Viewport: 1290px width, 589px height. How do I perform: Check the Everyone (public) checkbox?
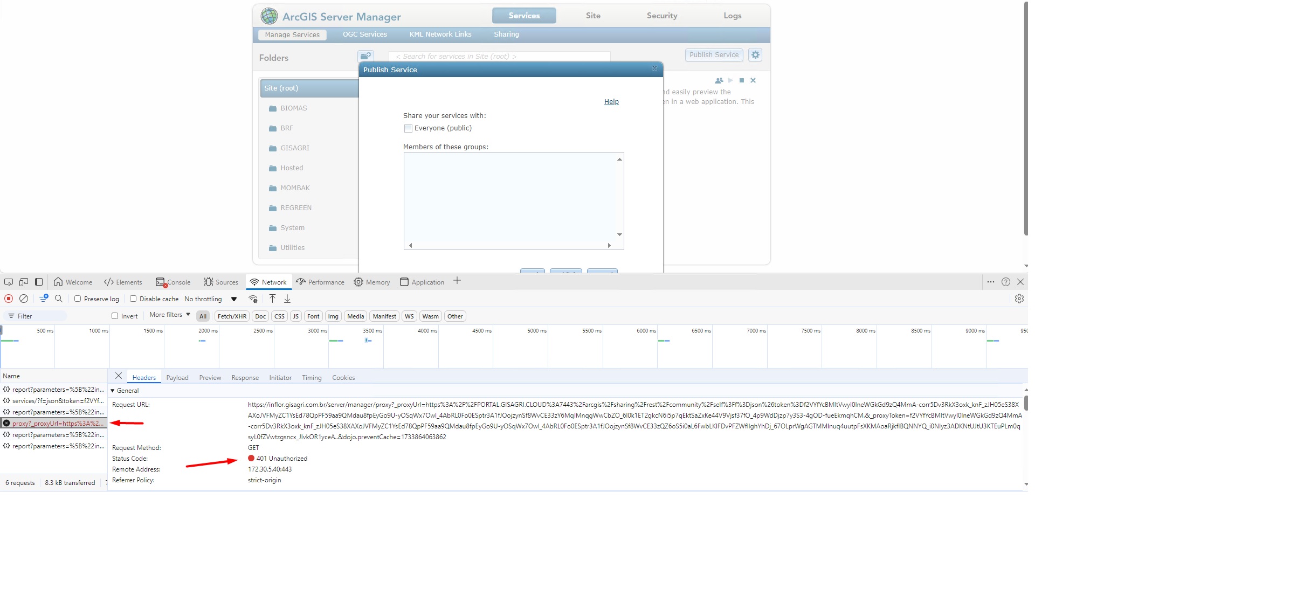(408, 128)
